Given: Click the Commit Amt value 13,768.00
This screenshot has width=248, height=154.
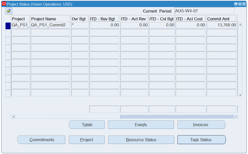Looking at the screenshot, I should click(x=222, y=25).
